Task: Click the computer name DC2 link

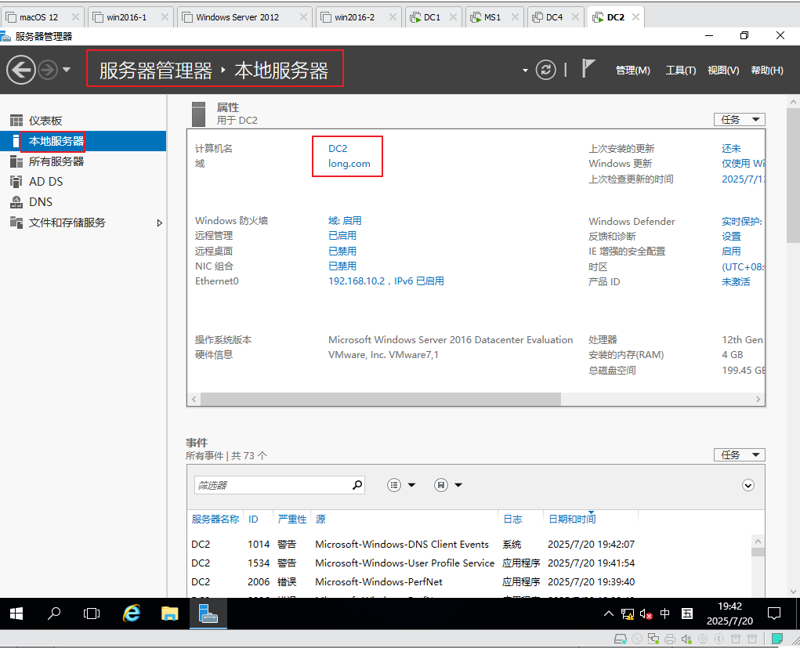Action: click(x=338, y=148)
